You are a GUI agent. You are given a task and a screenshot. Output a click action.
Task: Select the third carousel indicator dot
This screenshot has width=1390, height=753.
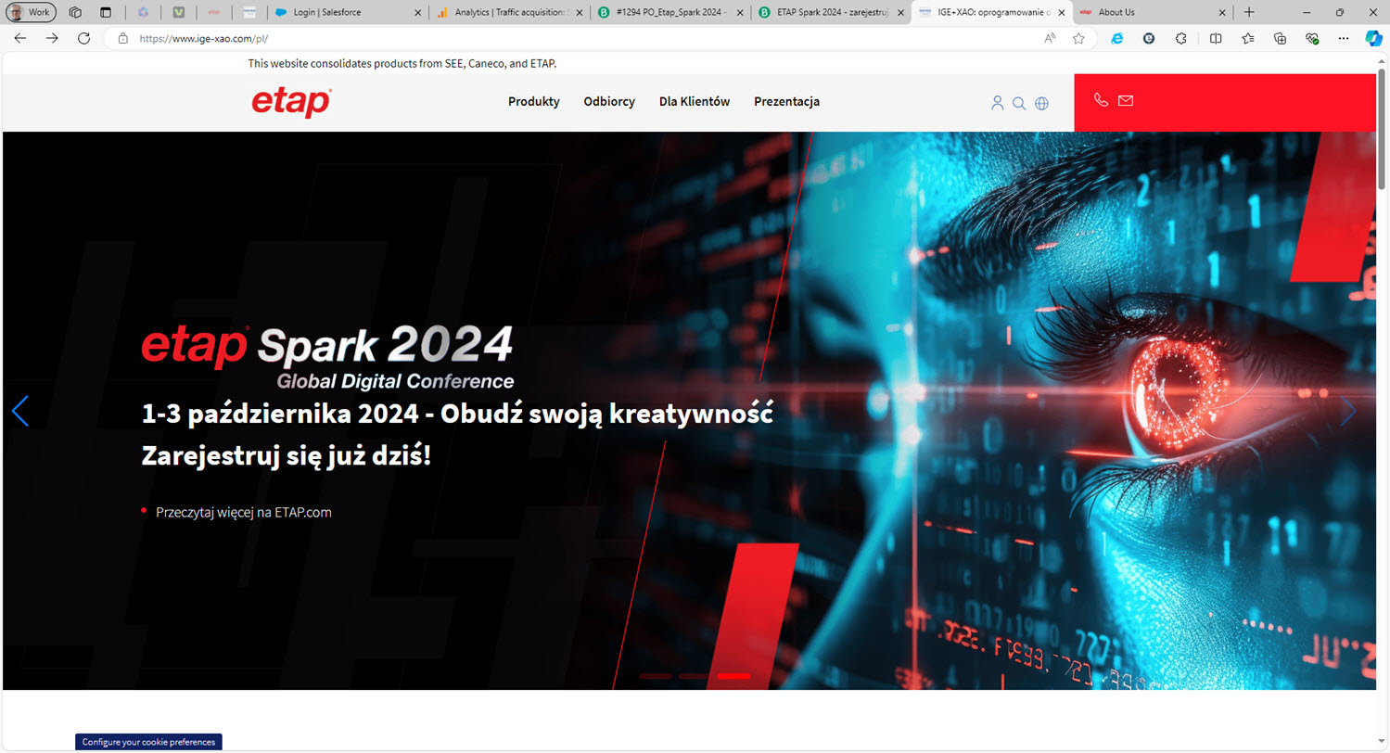pyautogui.click(x=733, y=677)
